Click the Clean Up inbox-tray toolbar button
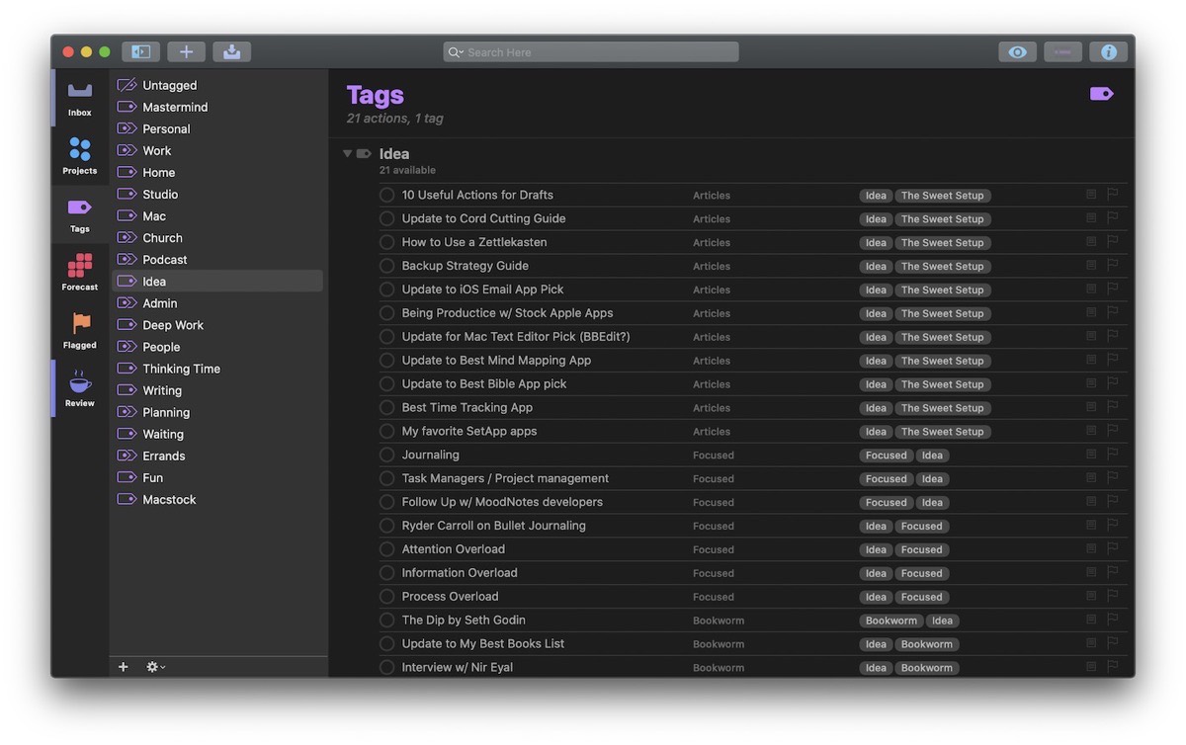1186x745 pixels. click(231, 51)
